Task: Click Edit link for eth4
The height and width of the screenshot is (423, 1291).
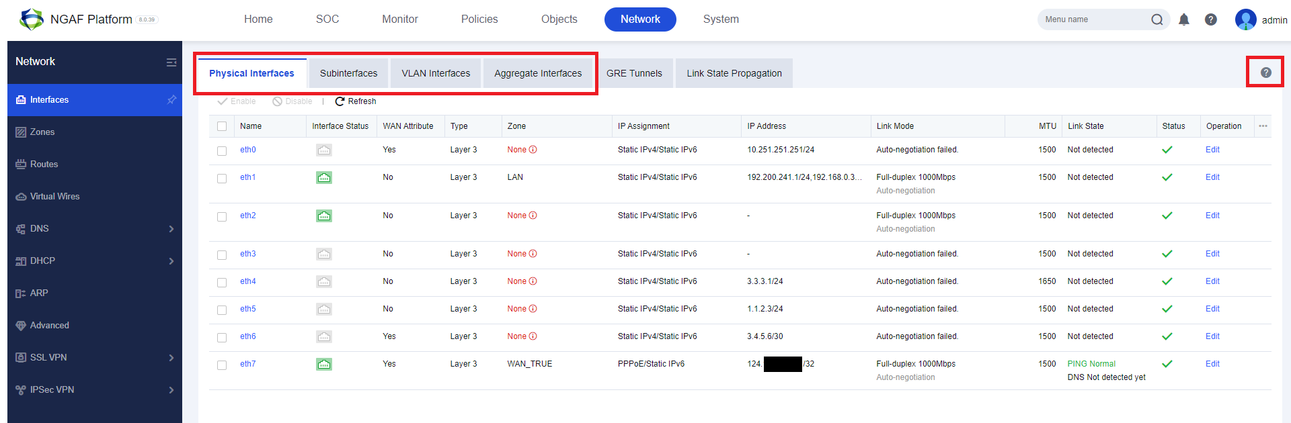Action: tap(1212, 281)
